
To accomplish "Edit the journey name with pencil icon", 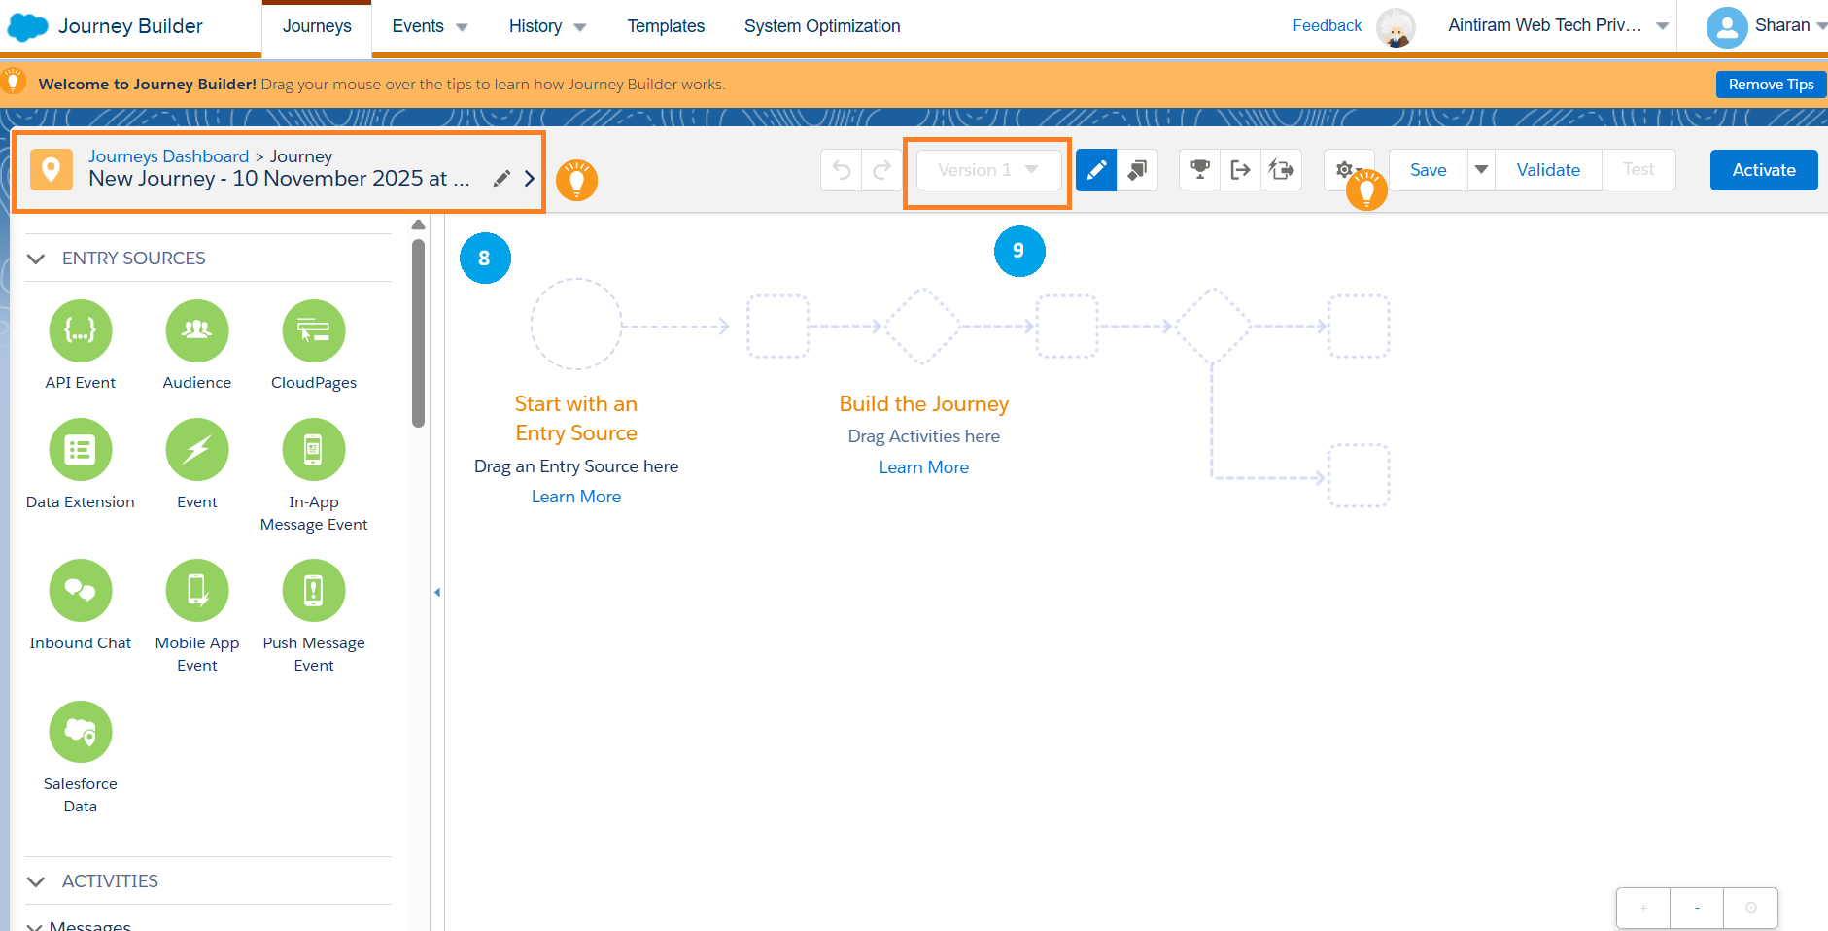I will [x=501, y=179].
